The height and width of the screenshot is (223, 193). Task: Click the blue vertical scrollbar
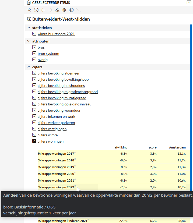(x=191, y=108)
